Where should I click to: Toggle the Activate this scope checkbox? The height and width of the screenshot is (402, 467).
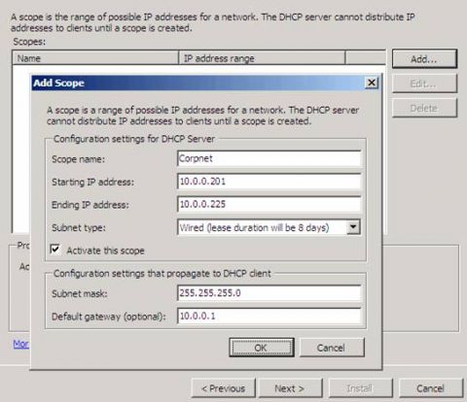pos(55,250)
